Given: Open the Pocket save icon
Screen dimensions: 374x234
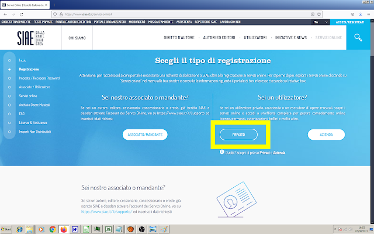Looking at the screenshot, I should [352, 14].
